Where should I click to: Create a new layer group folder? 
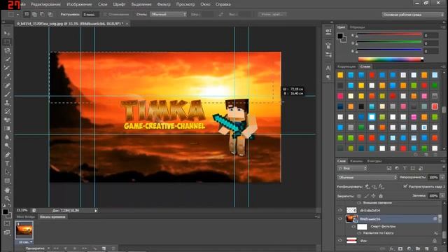pos(418,249)
